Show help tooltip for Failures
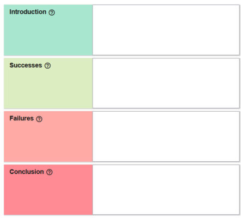Image resolution: width=241 pixels, height=218 pixels. coord(39,119)
